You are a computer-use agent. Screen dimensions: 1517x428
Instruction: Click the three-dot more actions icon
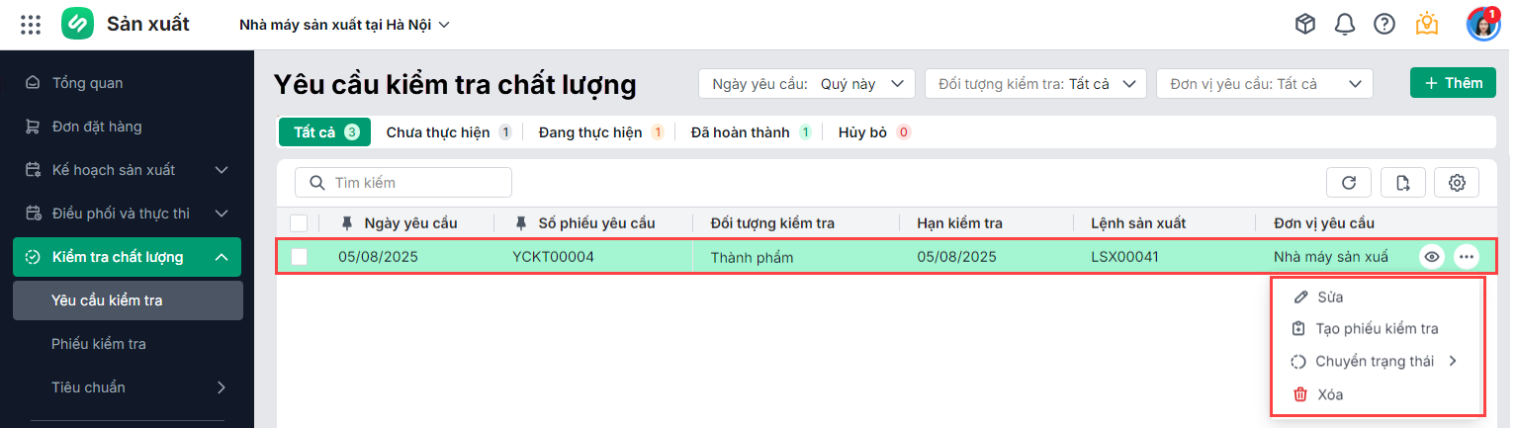point(1467,258)
